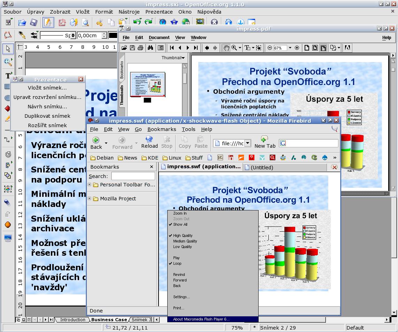Go to last page in Acrobat

pos(196,48)
